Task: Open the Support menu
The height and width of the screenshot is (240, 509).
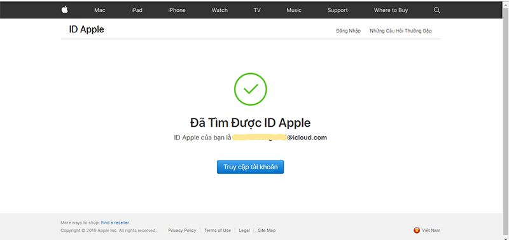Action: pos(337,10)
